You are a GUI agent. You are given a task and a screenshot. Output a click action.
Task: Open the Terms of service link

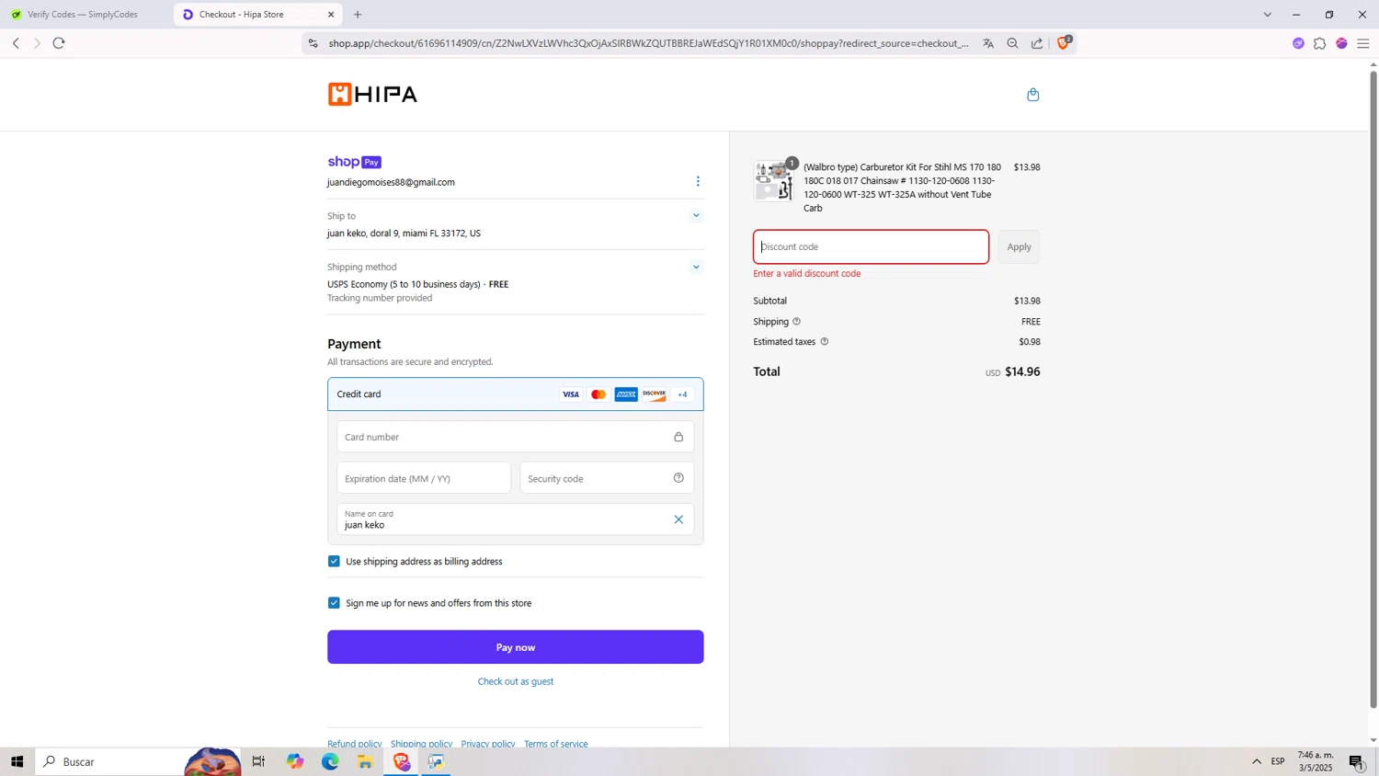coord(555,743)
